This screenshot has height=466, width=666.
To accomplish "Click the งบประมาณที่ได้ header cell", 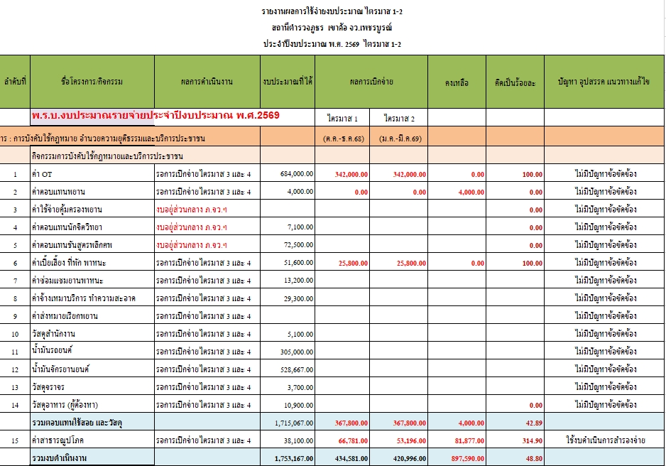I will [x=288, y=82].
